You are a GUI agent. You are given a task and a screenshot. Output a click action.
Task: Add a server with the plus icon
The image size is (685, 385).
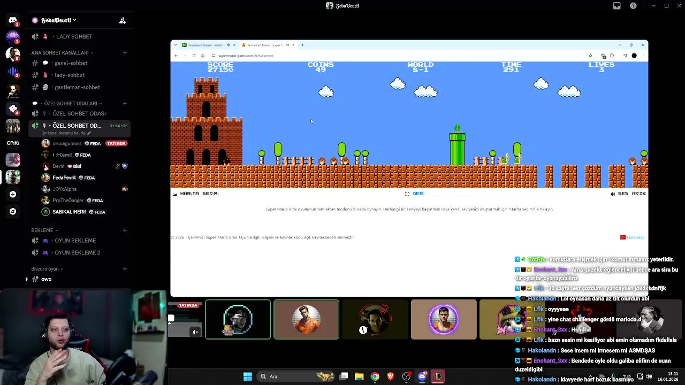[13, 194]
